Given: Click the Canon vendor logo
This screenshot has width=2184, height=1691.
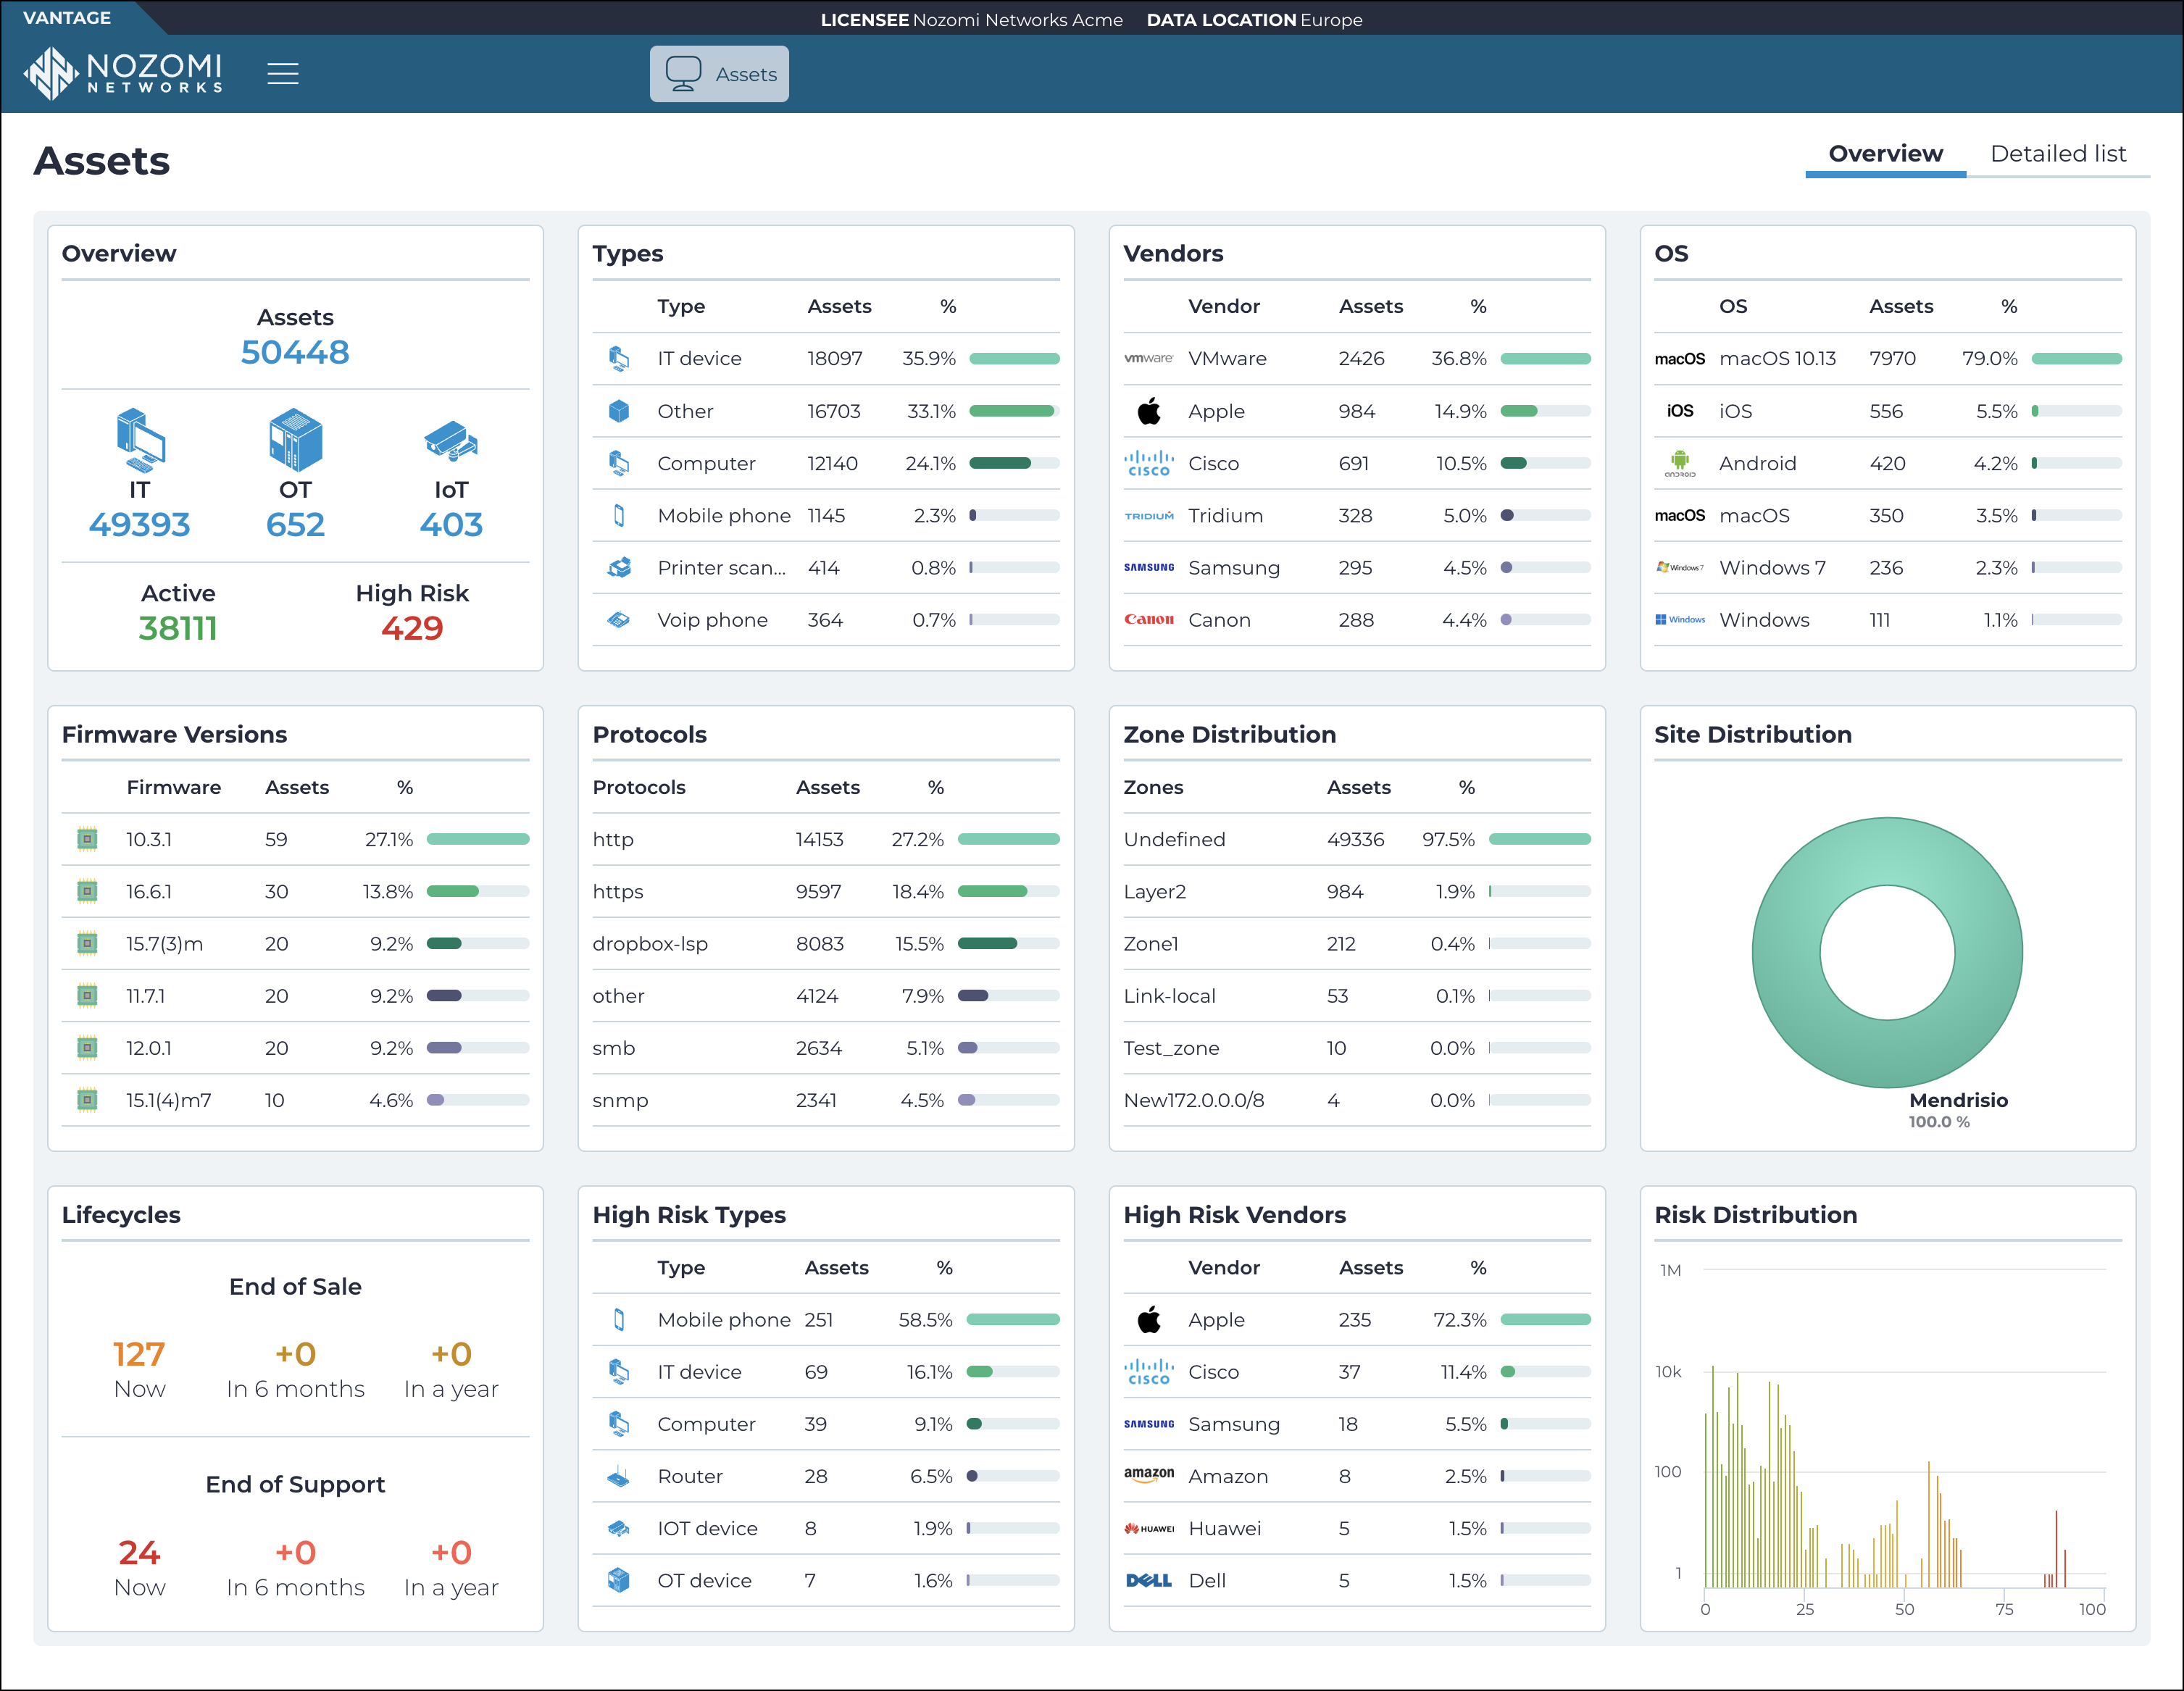Looking at the screenshot, I should [1149, 620].
